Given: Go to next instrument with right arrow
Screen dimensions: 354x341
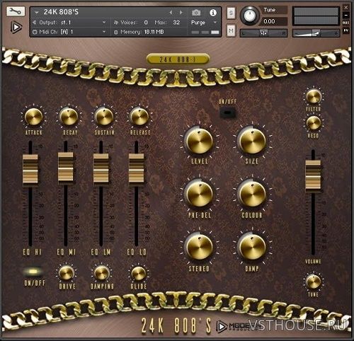Looking at the screenshot, I should click(x=181, y=12).
